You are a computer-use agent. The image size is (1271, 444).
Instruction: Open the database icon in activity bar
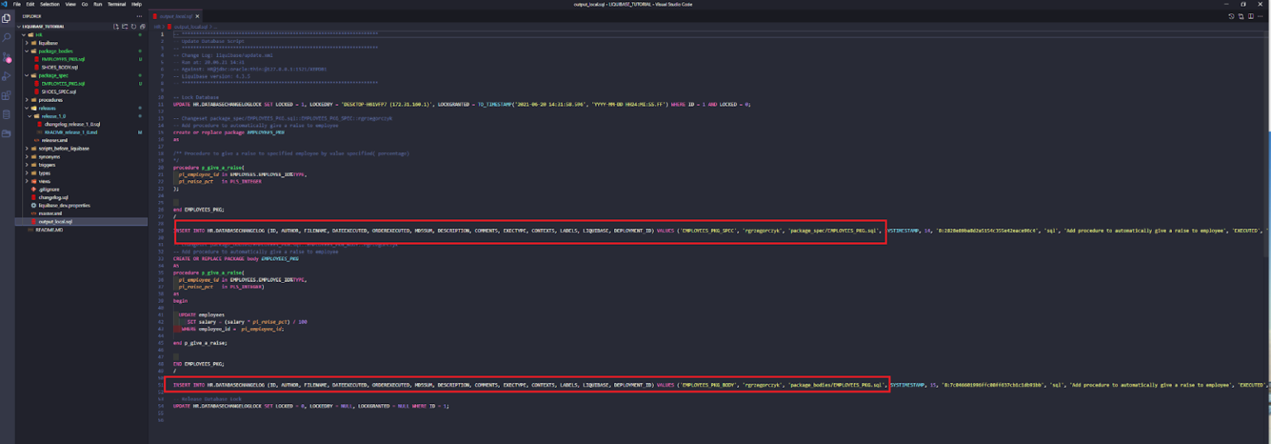tap(7, 113)
